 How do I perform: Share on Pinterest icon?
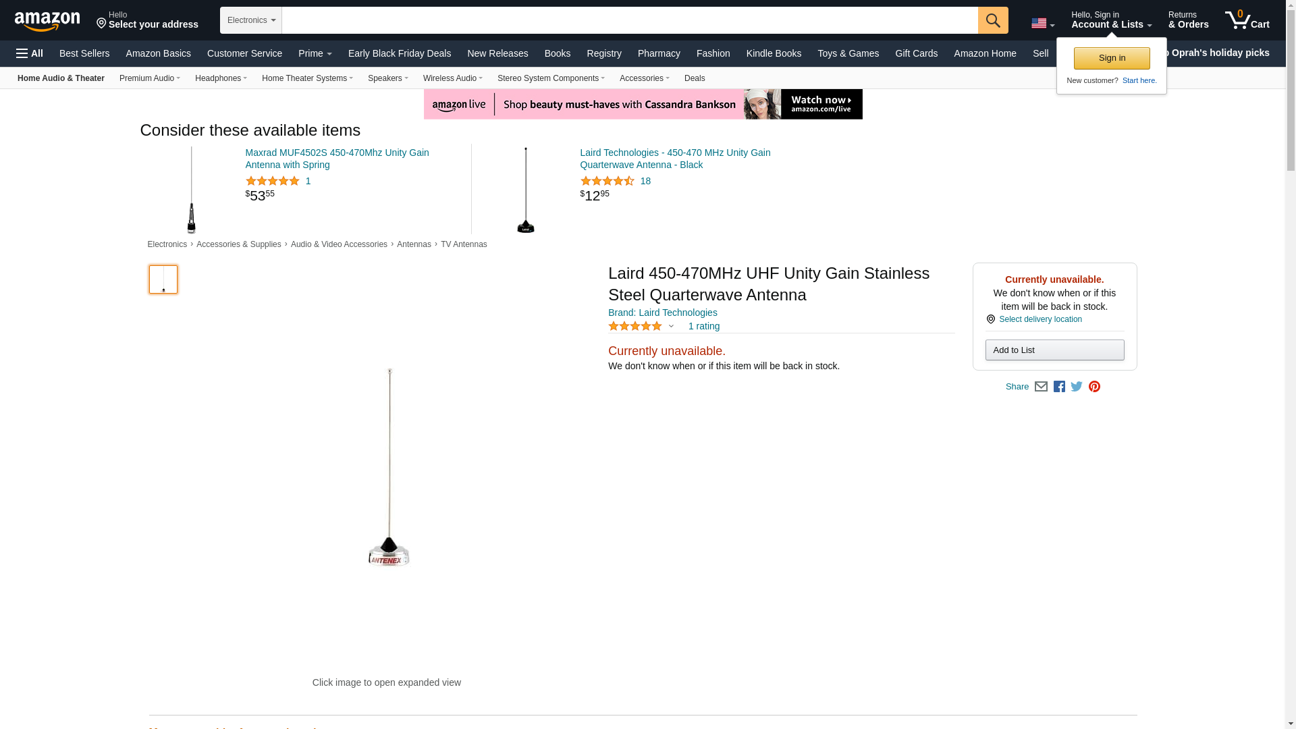(1094, 387)
